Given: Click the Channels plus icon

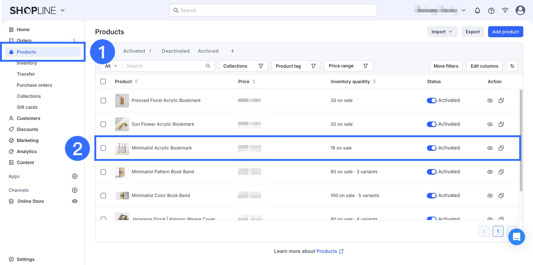Looking at the screenshot, I should point(75,190).
